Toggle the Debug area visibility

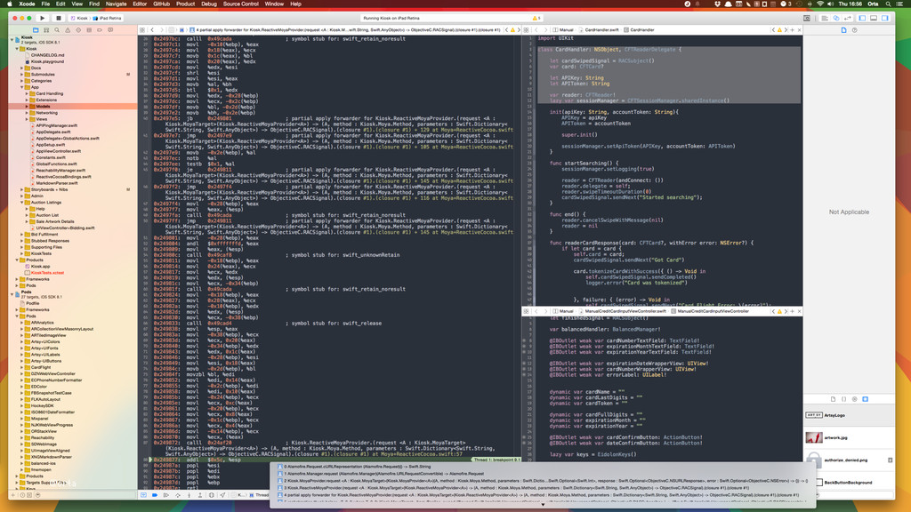point(874,18)
